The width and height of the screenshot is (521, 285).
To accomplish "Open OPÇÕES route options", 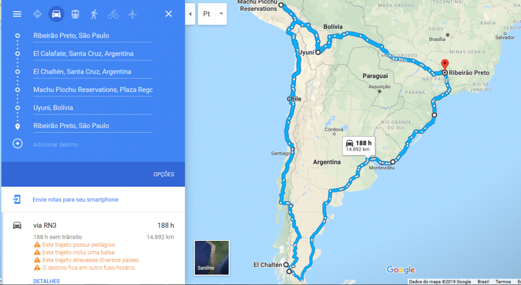I will point(164,174).
